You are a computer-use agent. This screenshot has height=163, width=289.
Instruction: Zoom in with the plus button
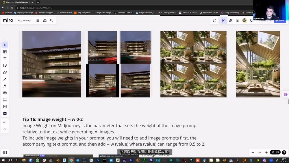coord(266,153)
